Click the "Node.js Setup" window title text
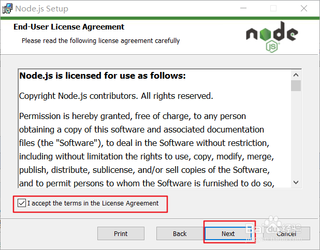 point(42,9)
